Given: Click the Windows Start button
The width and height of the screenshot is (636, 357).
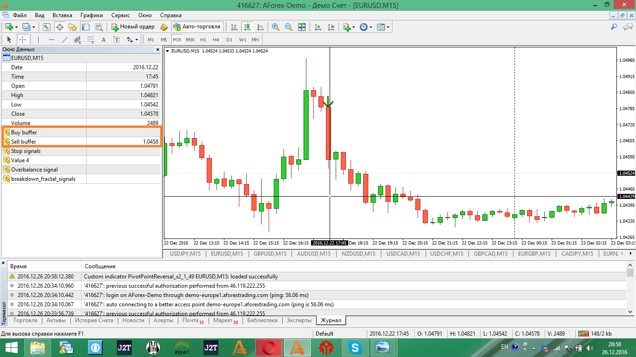Looking at the screenshot, I should 11,347.
